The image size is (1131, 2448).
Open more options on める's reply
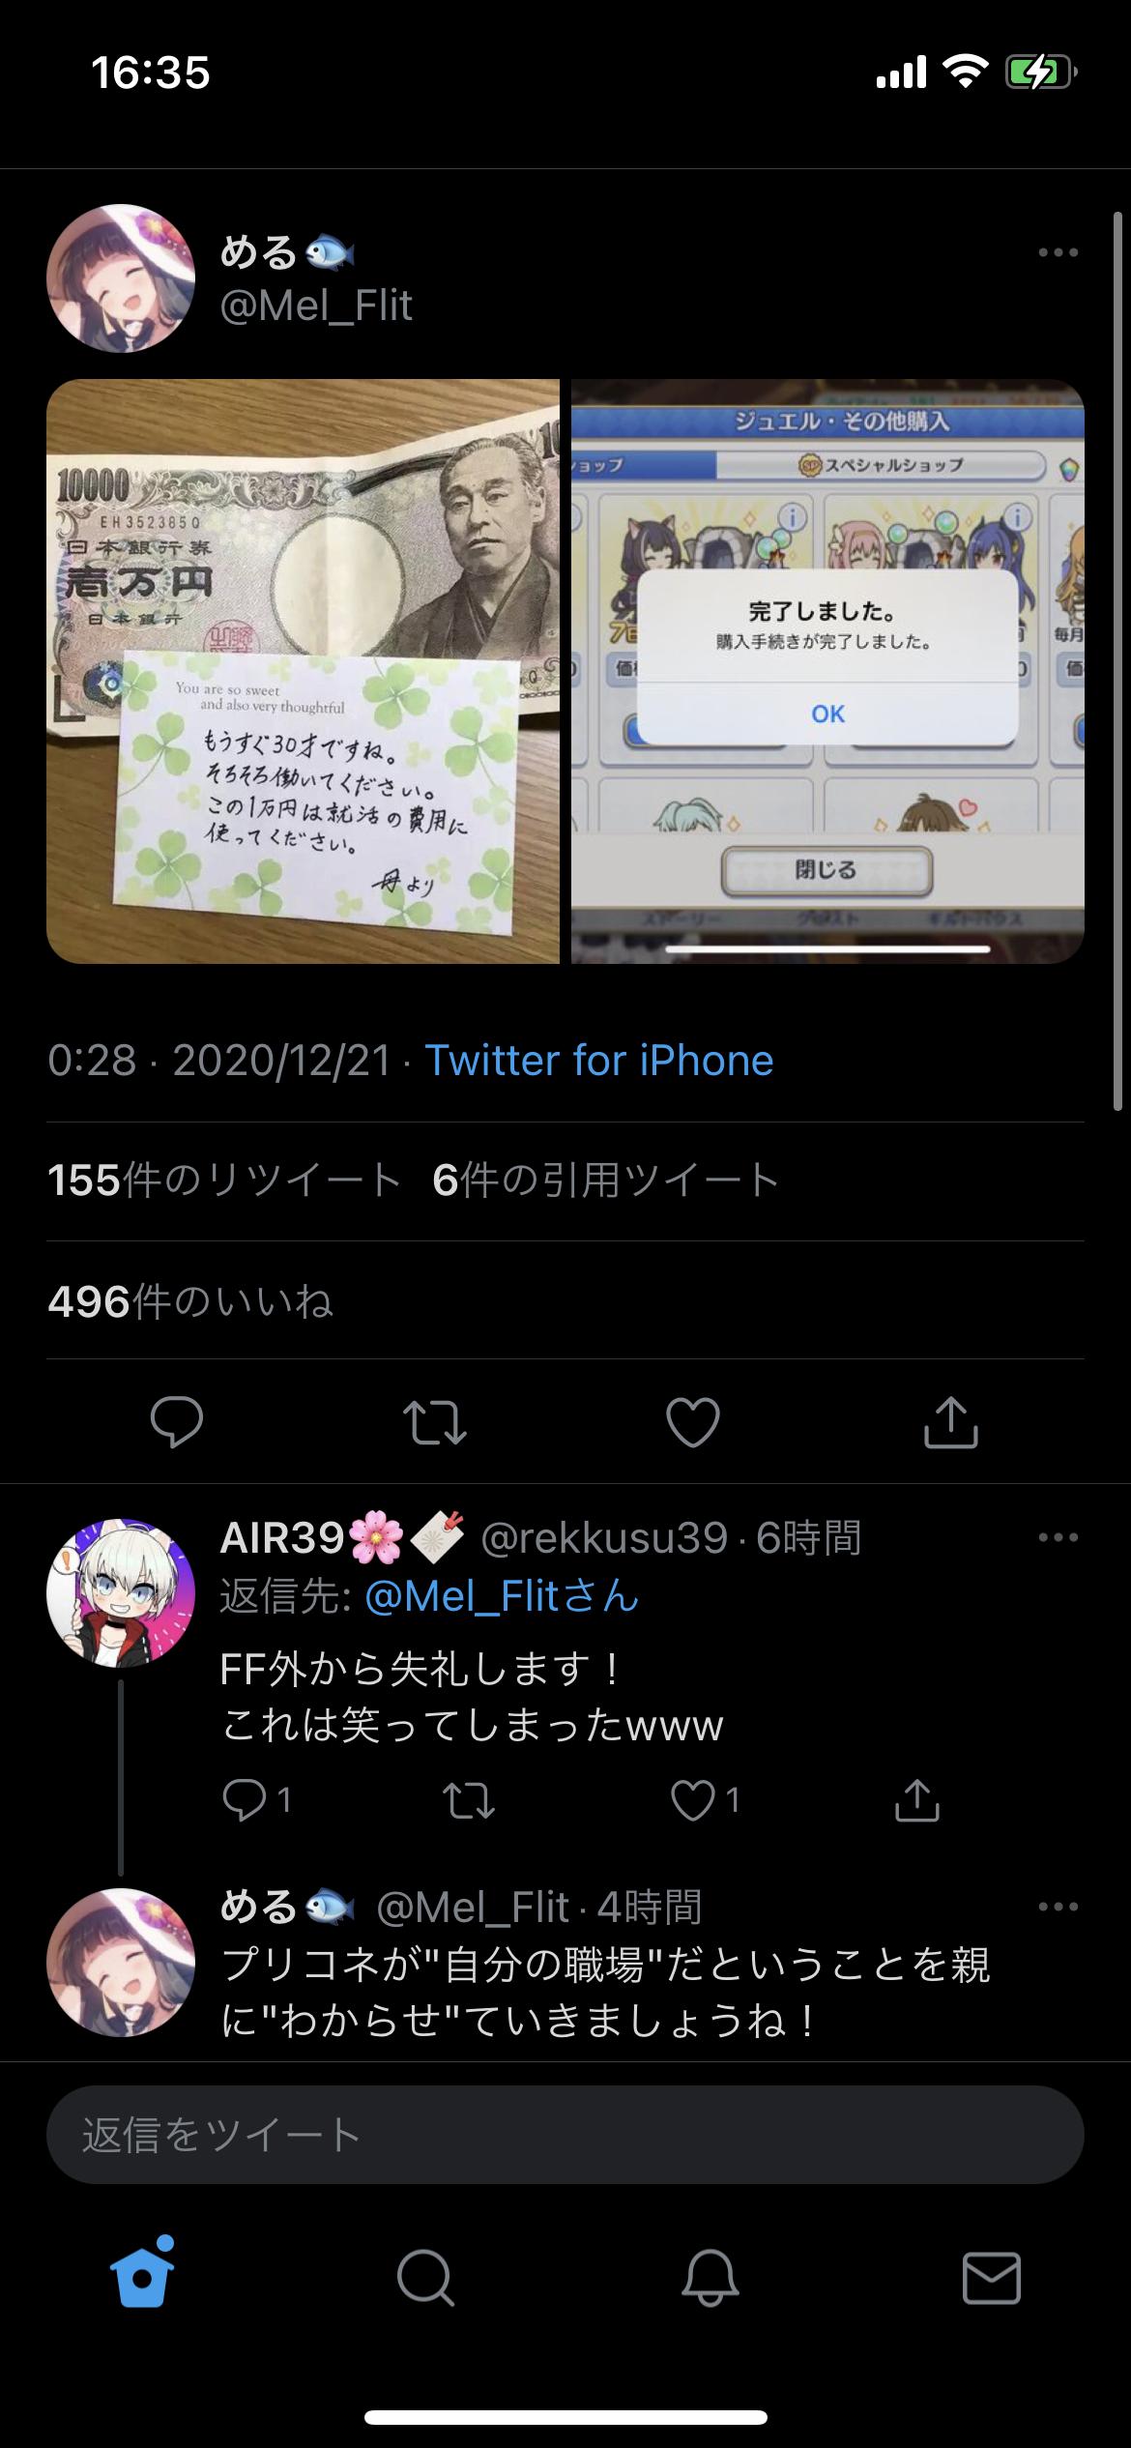pos(1058,1907)
